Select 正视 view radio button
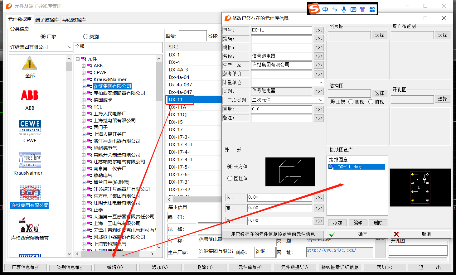This screenshot has height=275, width=456. (x=332, y=102)
